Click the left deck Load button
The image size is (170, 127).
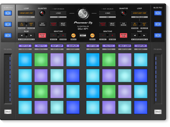[x=58, y=13]
